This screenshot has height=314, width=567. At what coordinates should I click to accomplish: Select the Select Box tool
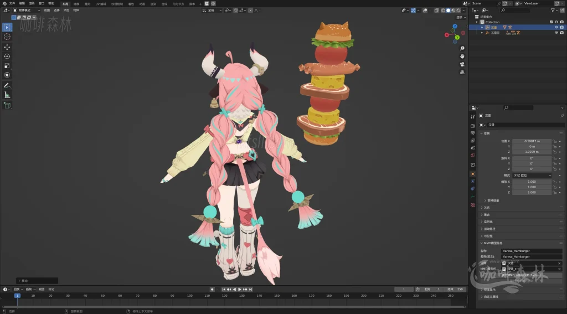pyautogui.click(x=7, y=27)
